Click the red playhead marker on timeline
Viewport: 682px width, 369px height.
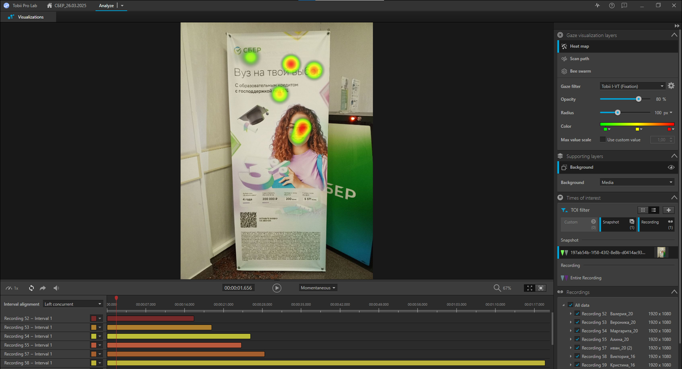[116, 298]
